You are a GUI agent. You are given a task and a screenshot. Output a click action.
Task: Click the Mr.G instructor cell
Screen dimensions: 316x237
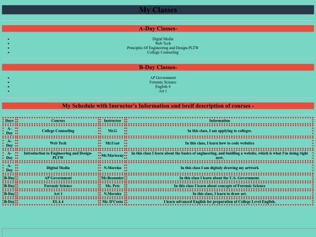point(112,131)
